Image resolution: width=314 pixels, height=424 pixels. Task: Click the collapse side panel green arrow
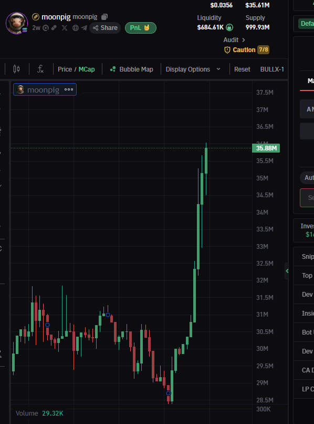point(287,271)
